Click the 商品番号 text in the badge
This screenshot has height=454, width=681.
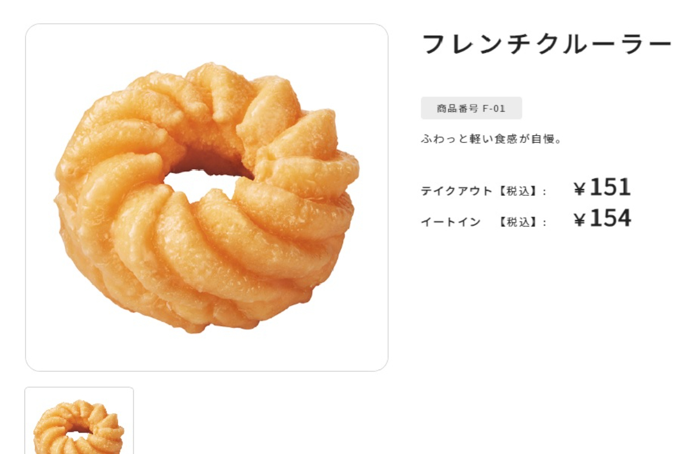(x=457, y=108)
